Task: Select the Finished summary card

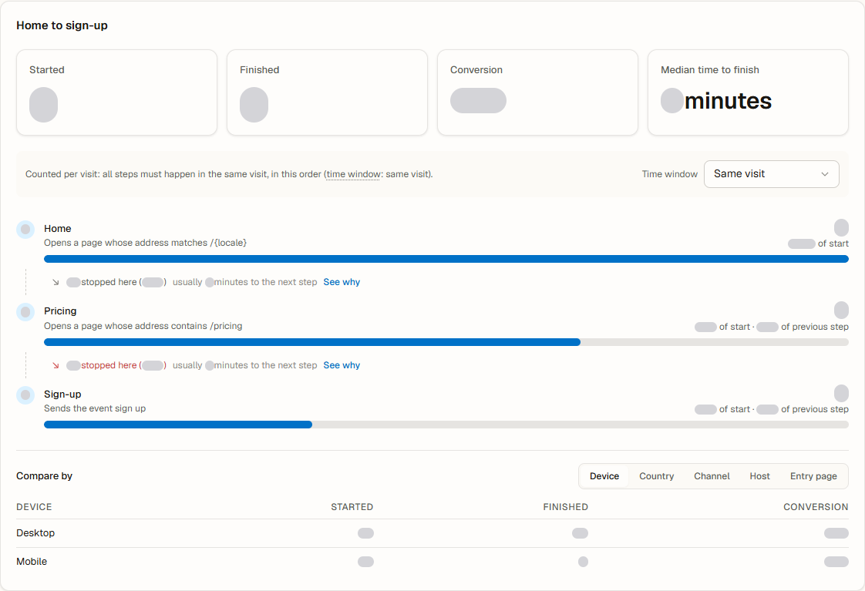Action: (327, 92)
